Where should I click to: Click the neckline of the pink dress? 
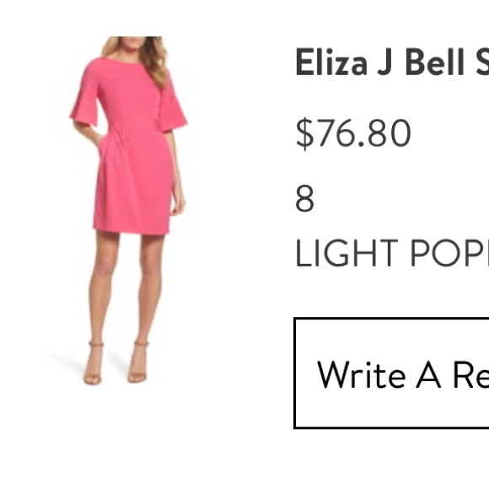126,61
